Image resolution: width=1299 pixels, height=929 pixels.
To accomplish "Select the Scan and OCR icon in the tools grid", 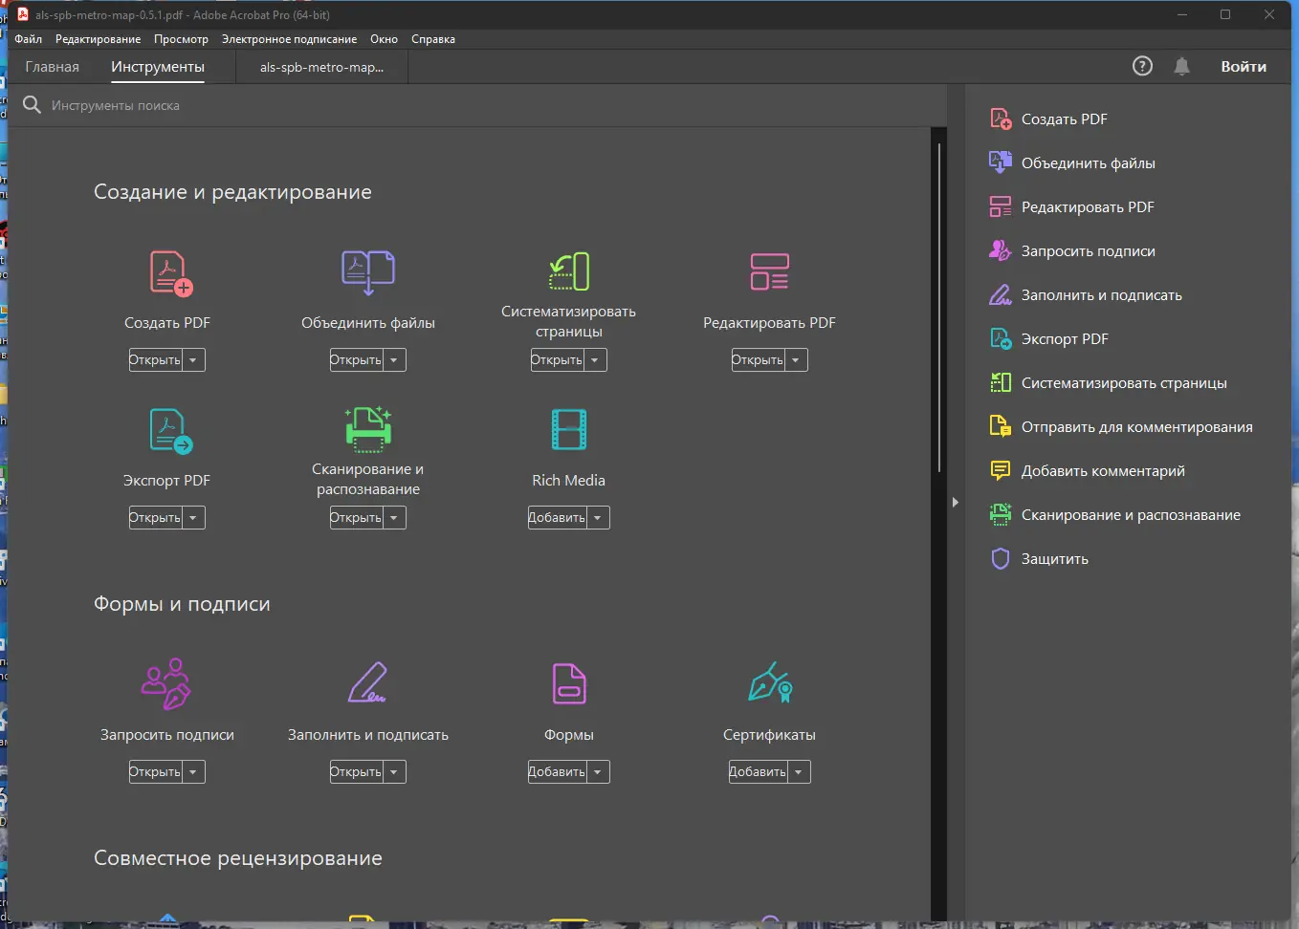I will point(368,428).
